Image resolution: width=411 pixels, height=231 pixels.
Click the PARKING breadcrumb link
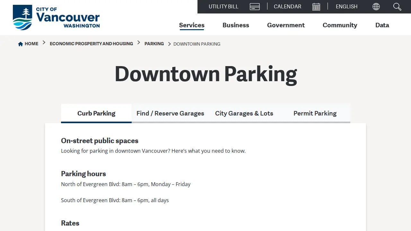[154, 44]
